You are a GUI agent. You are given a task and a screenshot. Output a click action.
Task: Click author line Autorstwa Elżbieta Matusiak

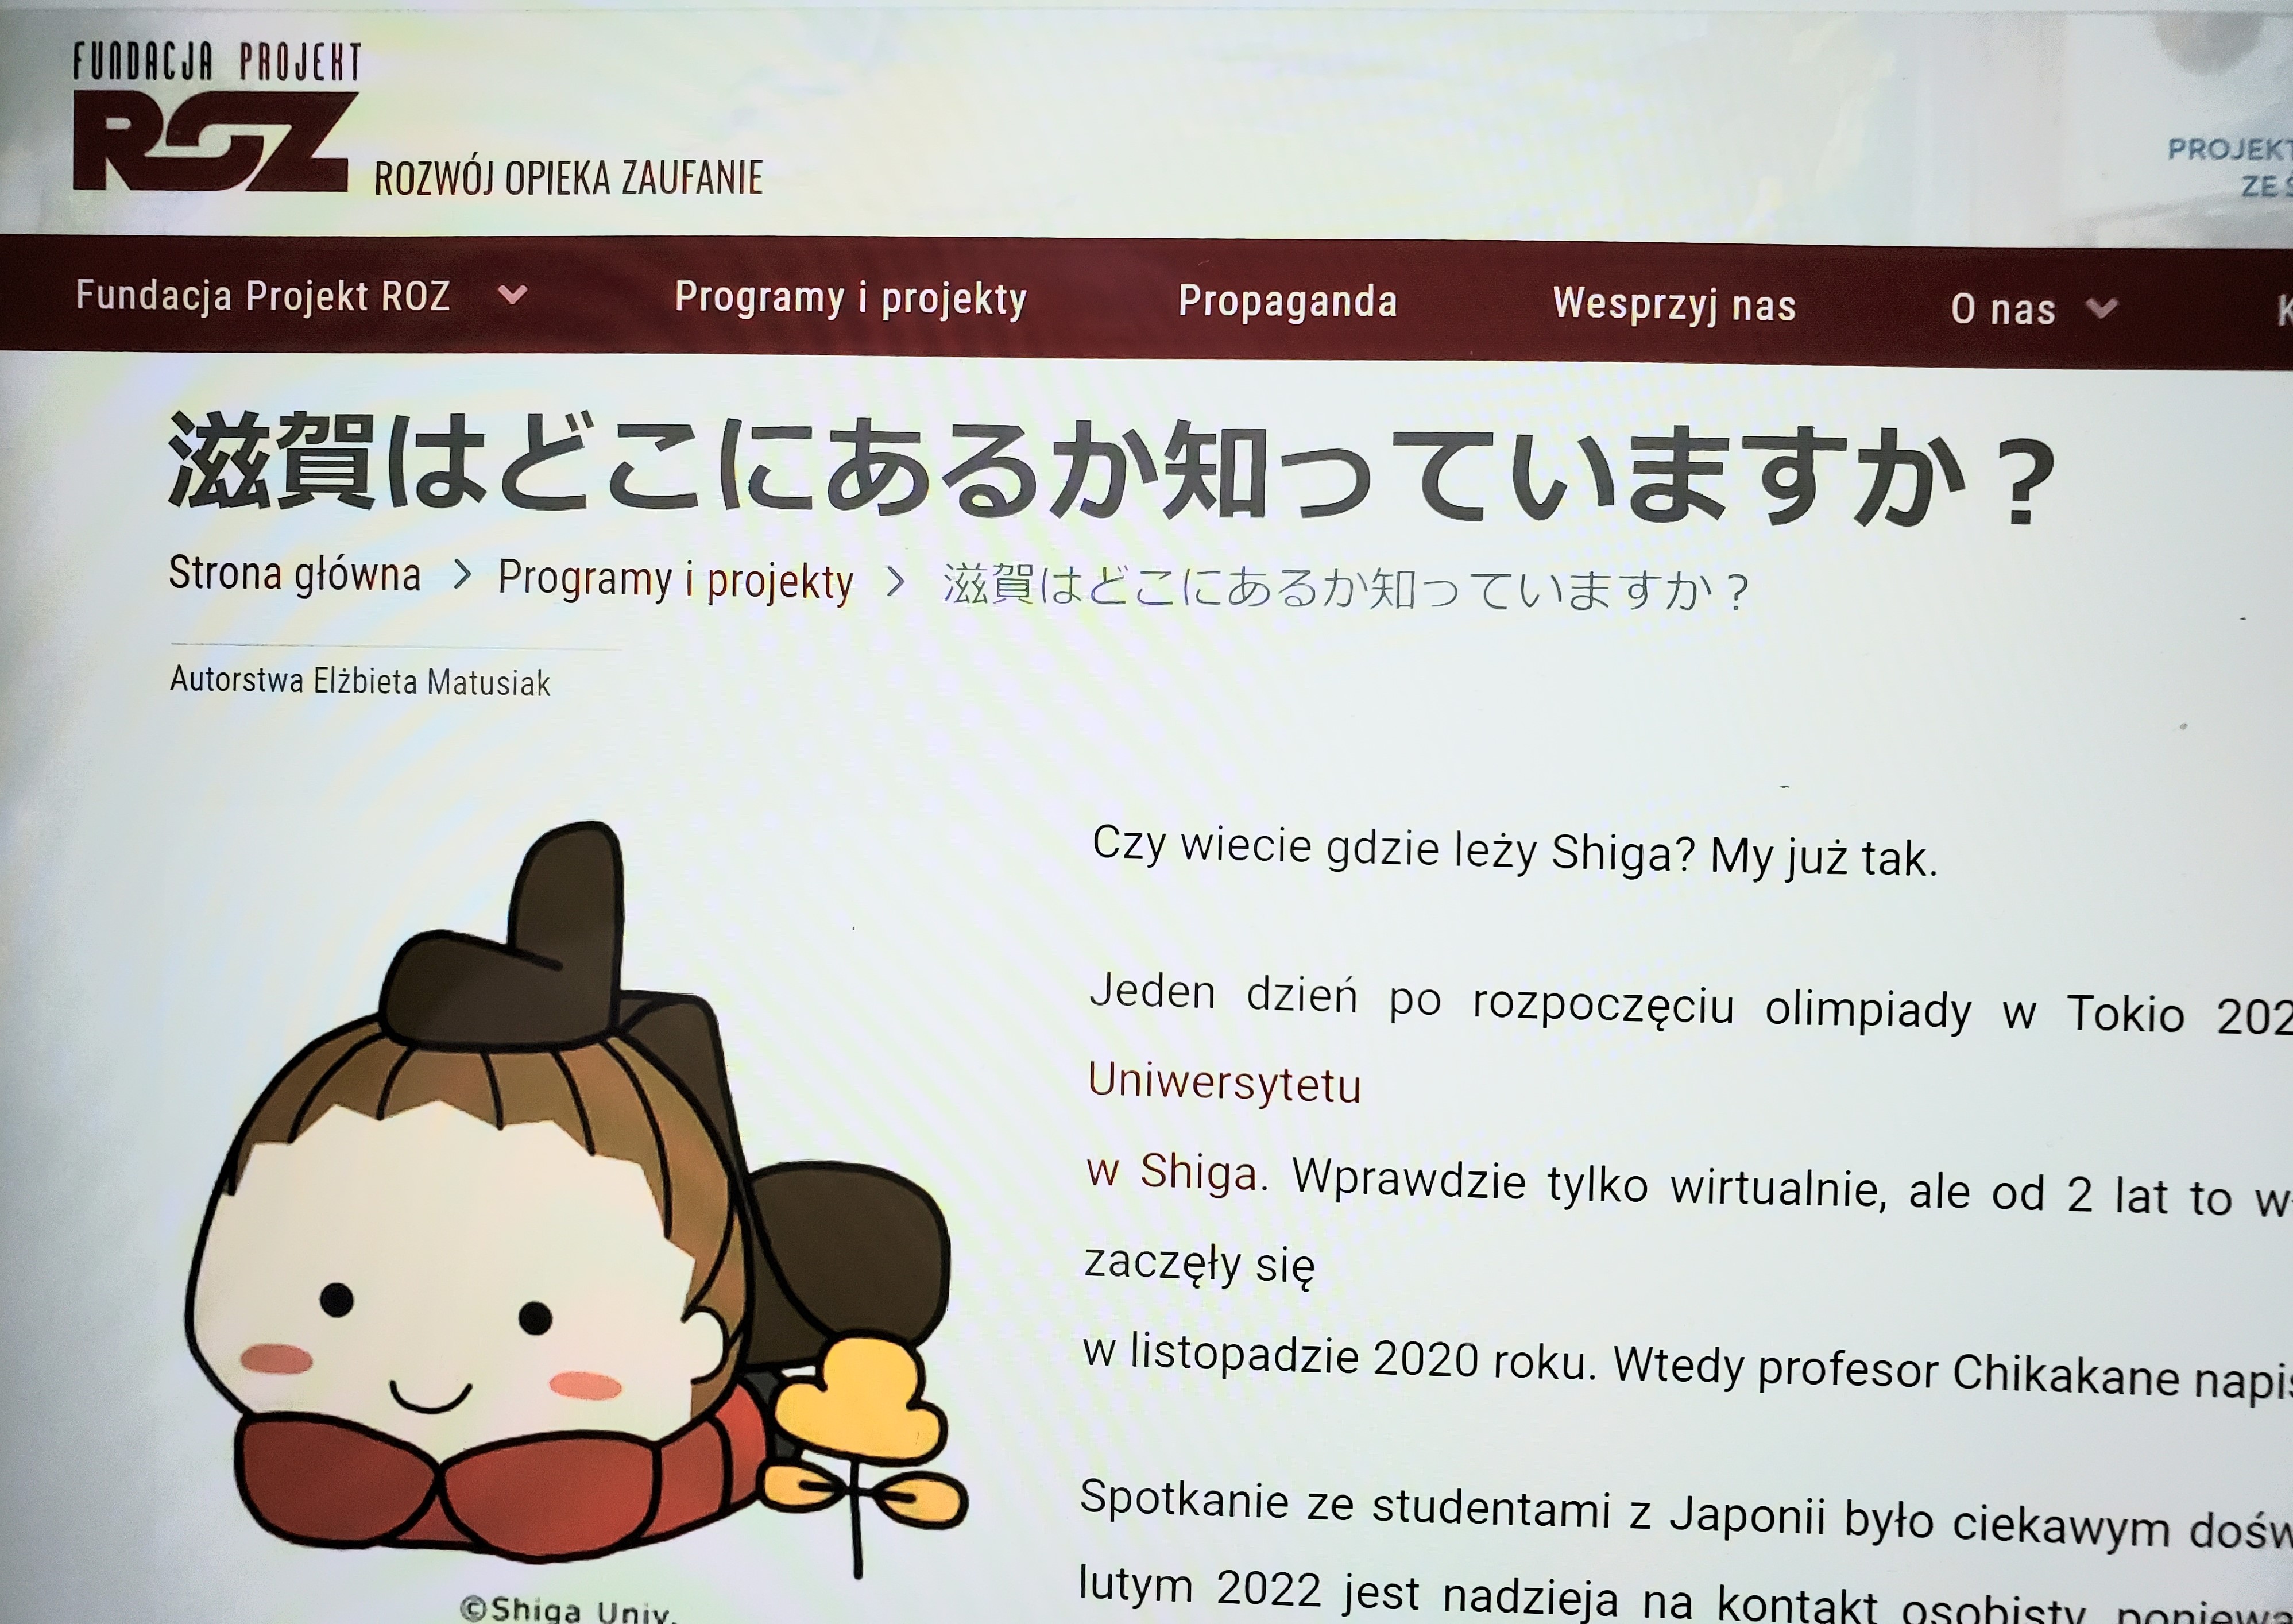pyautogui.click(x=360, y=681)
